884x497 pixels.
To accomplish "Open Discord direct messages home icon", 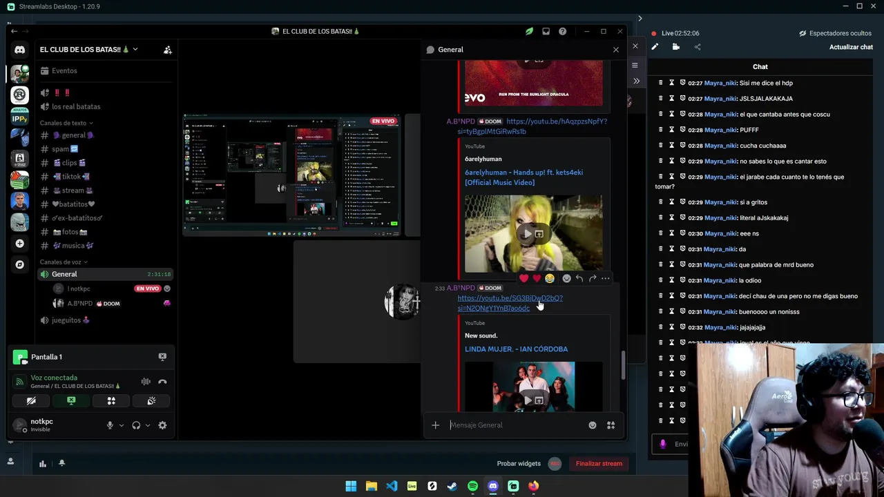I will click(19, 50).
